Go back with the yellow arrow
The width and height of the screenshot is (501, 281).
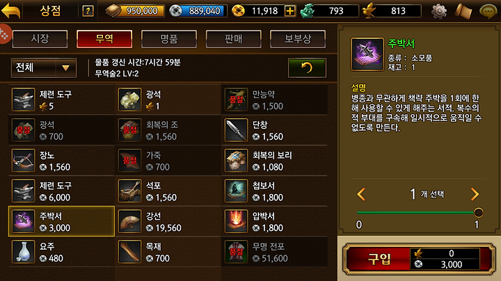click(x=11, y=11)
